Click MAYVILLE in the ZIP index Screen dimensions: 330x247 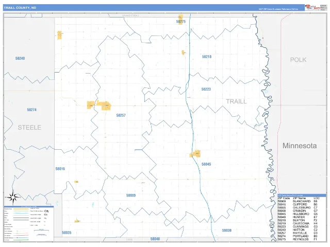pos(300,233)
